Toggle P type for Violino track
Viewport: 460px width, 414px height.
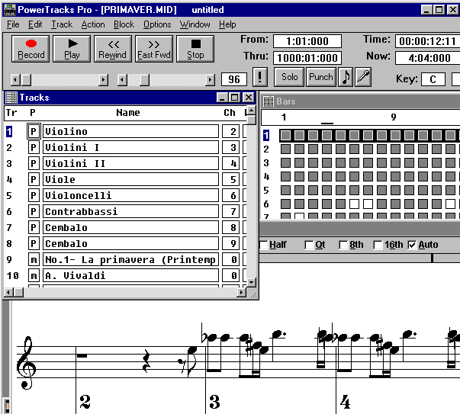(34, 131)
